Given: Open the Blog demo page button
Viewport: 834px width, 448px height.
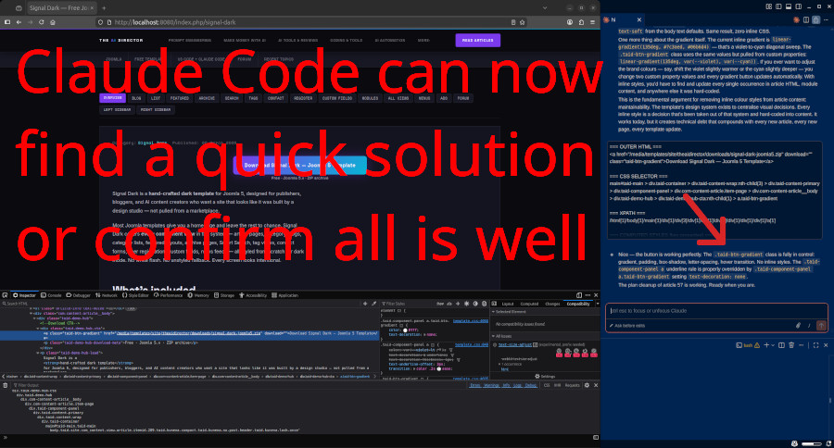Looking at the screenshot, I should click(136, 98).
